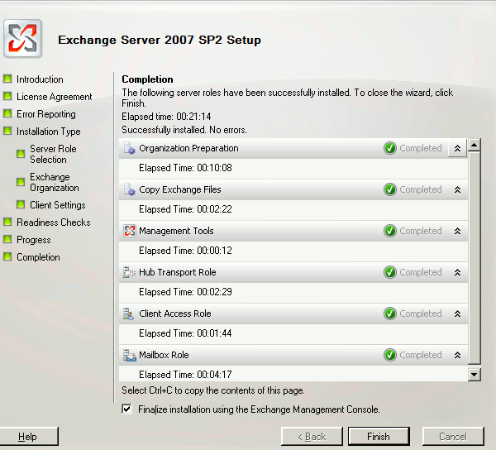496x450 pixels.
Task: Click the green square beside Installation Type
Action: click(x=7, y=131)
